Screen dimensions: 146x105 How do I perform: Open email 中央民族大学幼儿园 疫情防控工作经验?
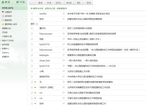click(x=85, y=77)
